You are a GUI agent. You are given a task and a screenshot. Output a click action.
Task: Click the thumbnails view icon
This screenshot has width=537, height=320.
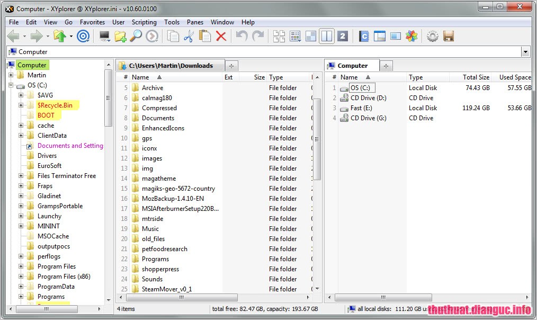pos(311,36)
